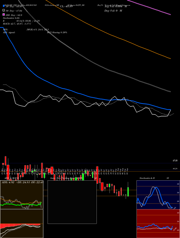Click the magenta 200 Day legend swatch
Screen dimensions: 180x238
point(4,14)
